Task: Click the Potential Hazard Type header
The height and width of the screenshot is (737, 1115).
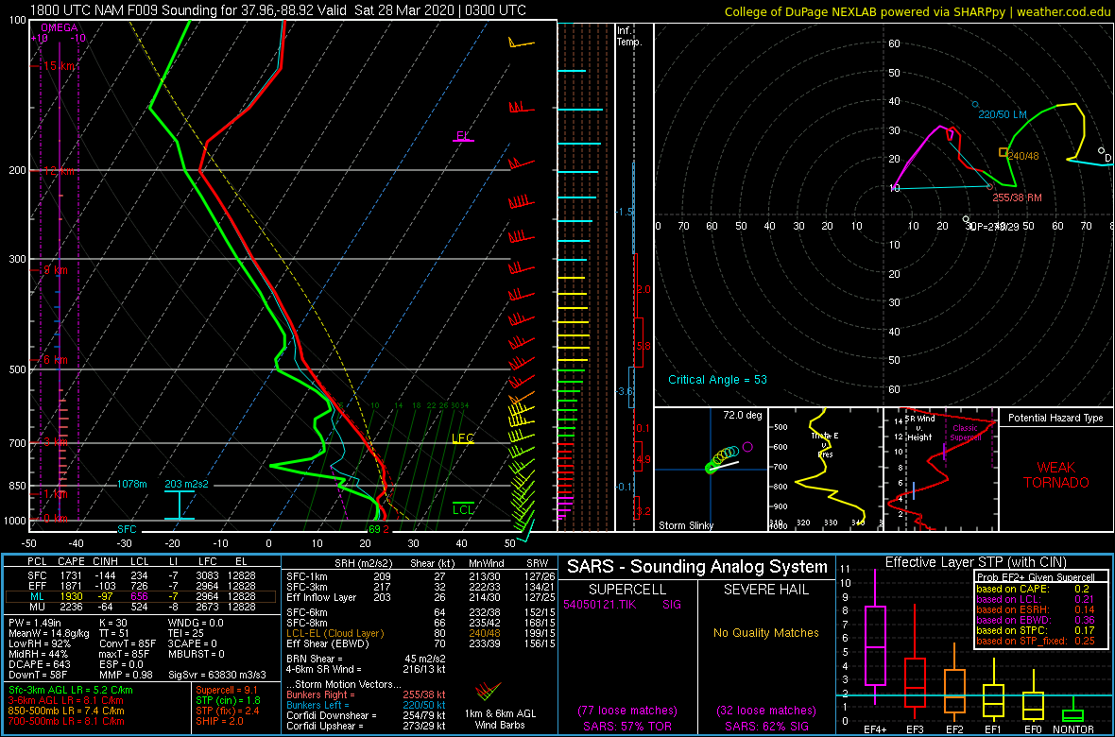Action: pos(1055,418)
